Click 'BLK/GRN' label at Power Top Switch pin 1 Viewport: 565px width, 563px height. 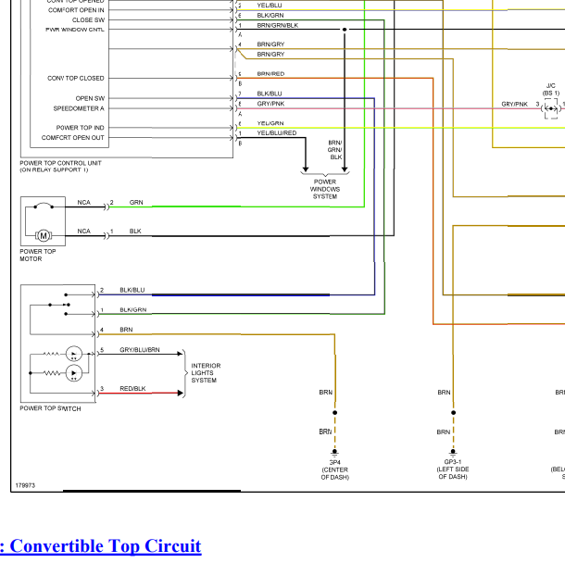tap(133, 310)
